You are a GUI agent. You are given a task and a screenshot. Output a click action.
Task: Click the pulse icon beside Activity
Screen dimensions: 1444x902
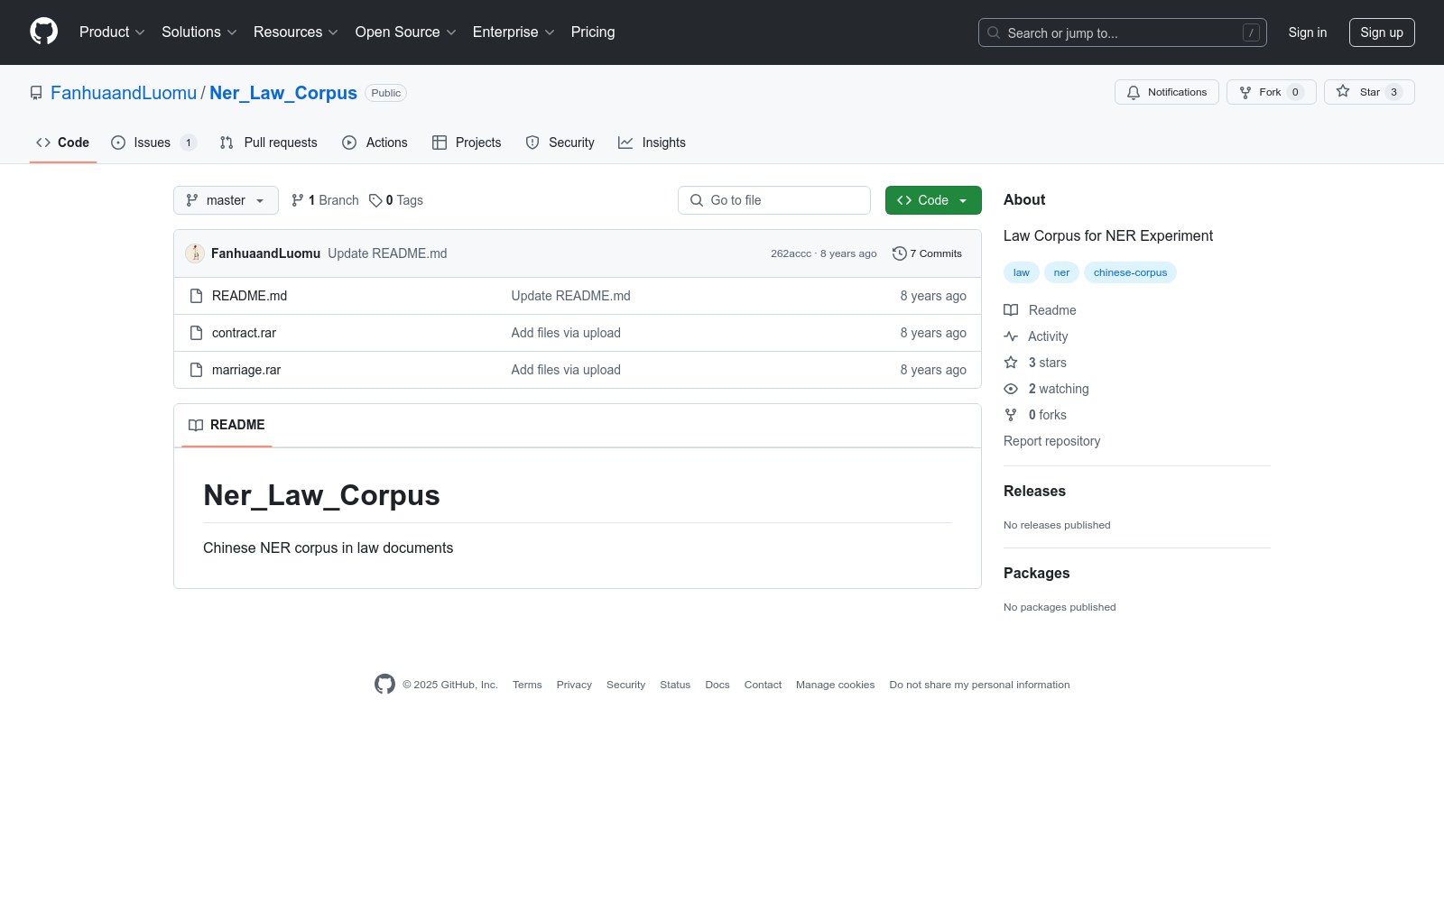pos(1011,336)
